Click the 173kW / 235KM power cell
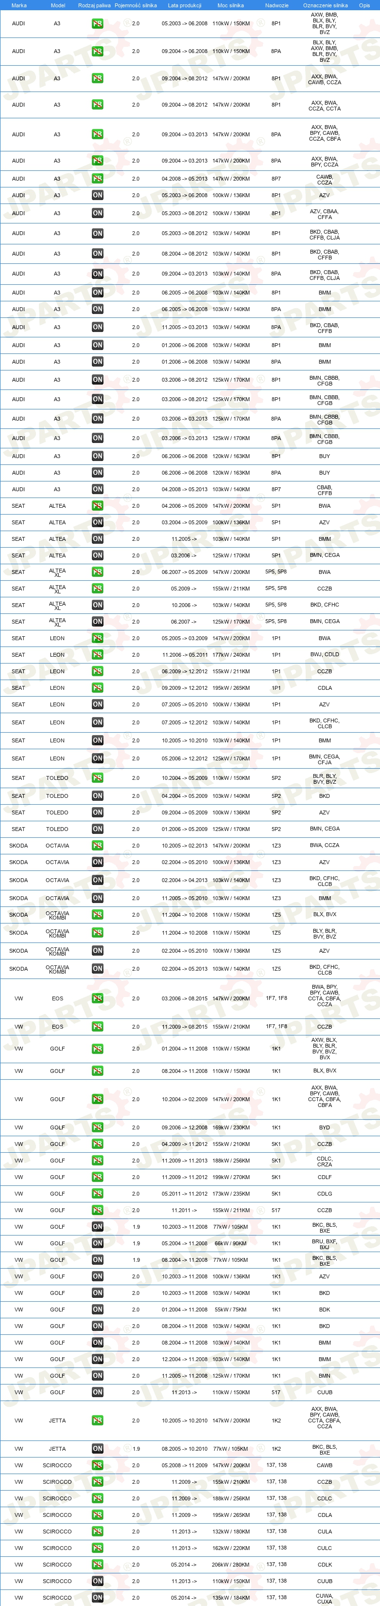 [x=231, y=1194]
